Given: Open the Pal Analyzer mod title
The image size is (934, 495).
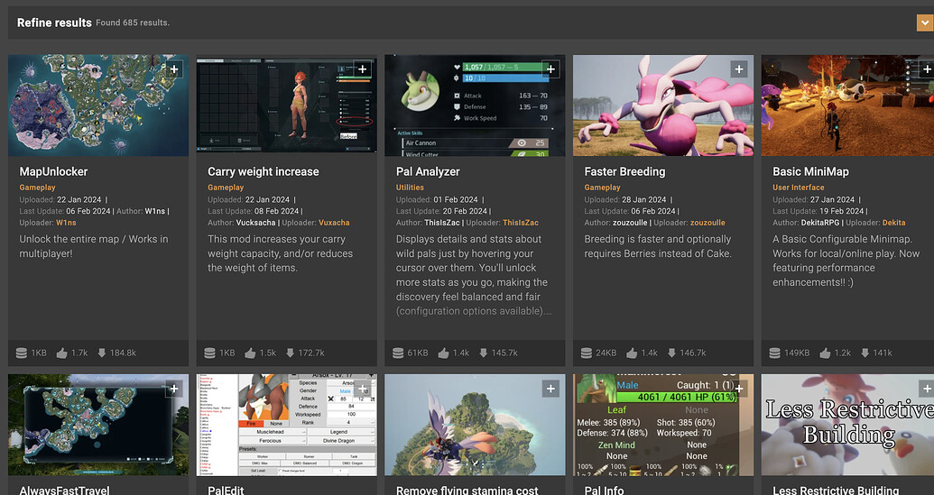Looking at the screenshot, I should tap(428, 171).
